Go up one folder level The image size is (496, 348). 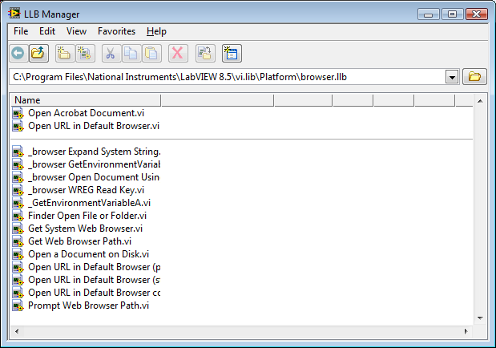point(38,53)
